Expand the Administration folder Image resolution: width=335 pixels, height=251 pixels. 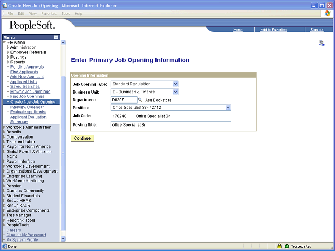[8, 47]
